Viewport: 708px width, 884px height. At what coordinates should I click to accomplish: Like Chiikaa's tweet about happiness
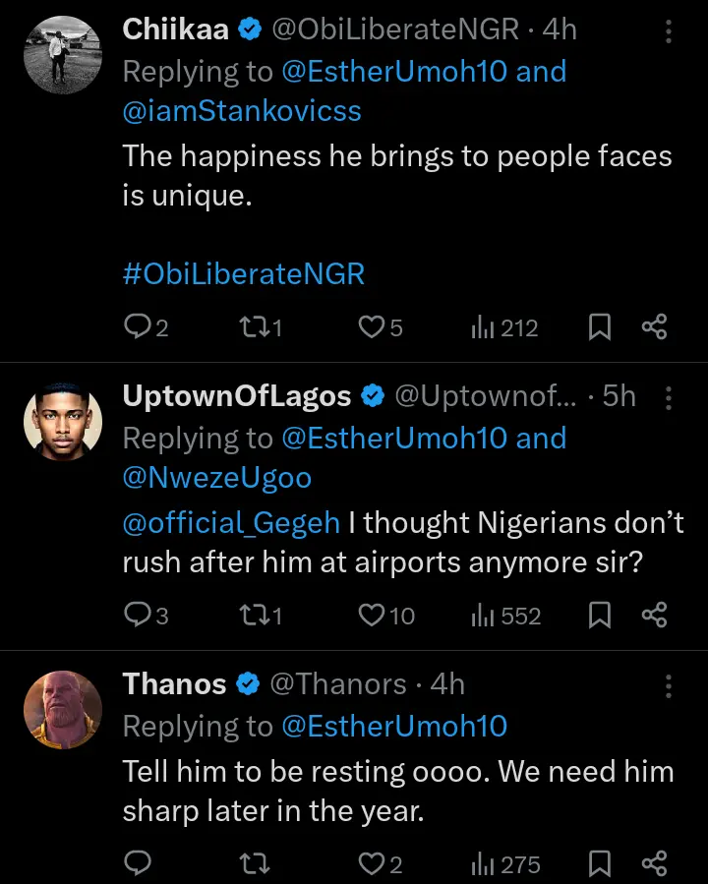[x=370, y=327]
